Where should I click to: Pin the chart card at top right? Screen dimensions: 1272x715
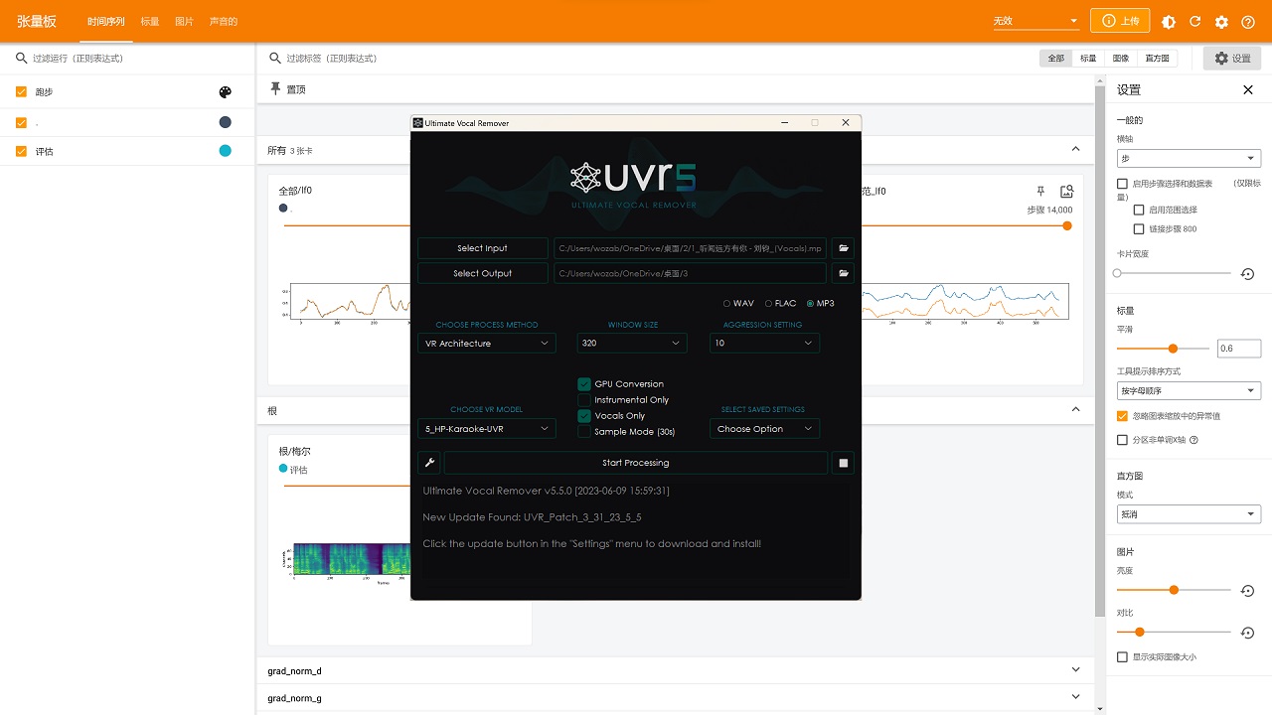[1040, 191]
